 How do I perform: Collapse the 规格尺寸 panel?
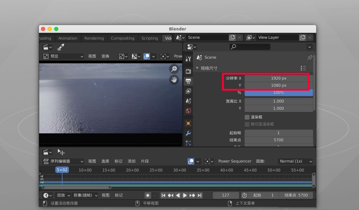[197, 68]
